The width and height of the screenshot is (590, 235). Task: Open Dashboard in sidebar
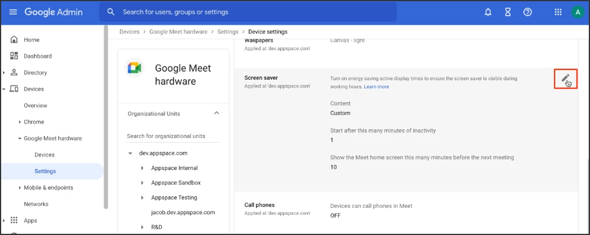(x=38, y=56)
